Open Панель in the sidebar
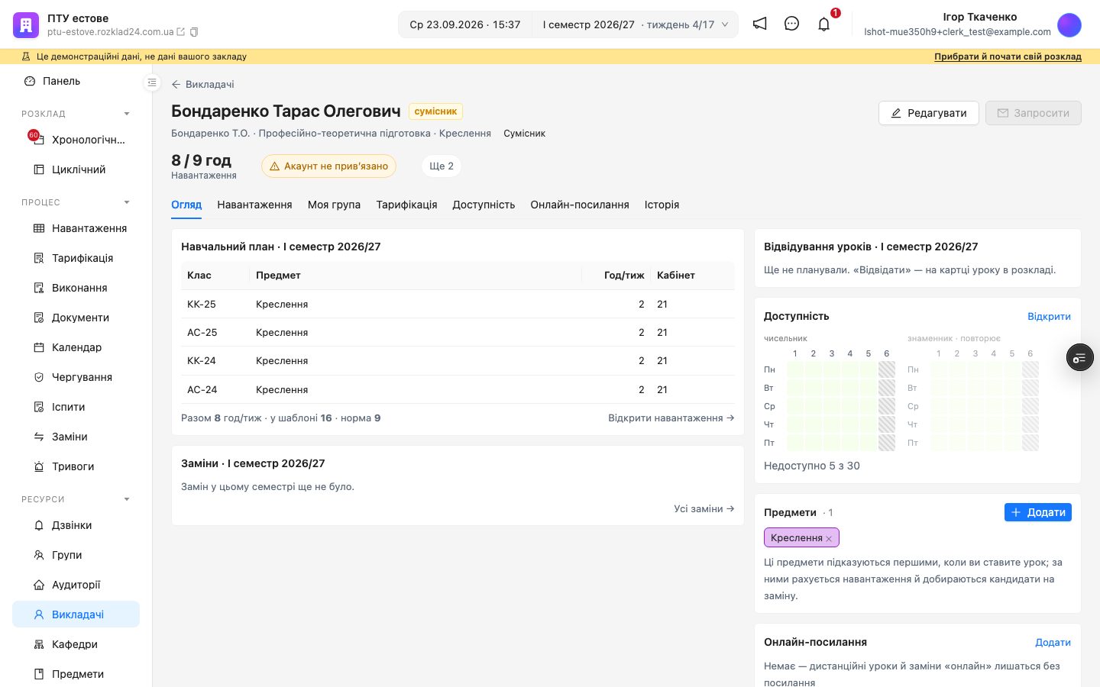 [76, 81]
